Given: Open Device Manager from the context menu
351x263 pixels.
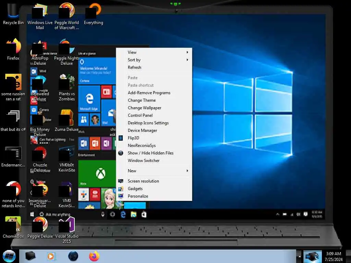Looking at the screenshot, I should 154,130.
